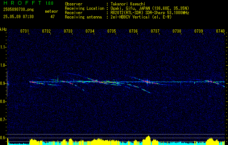Click the kHz axis unit label
The height and width of the screenshot is (145, 228).
coord(3,29)
